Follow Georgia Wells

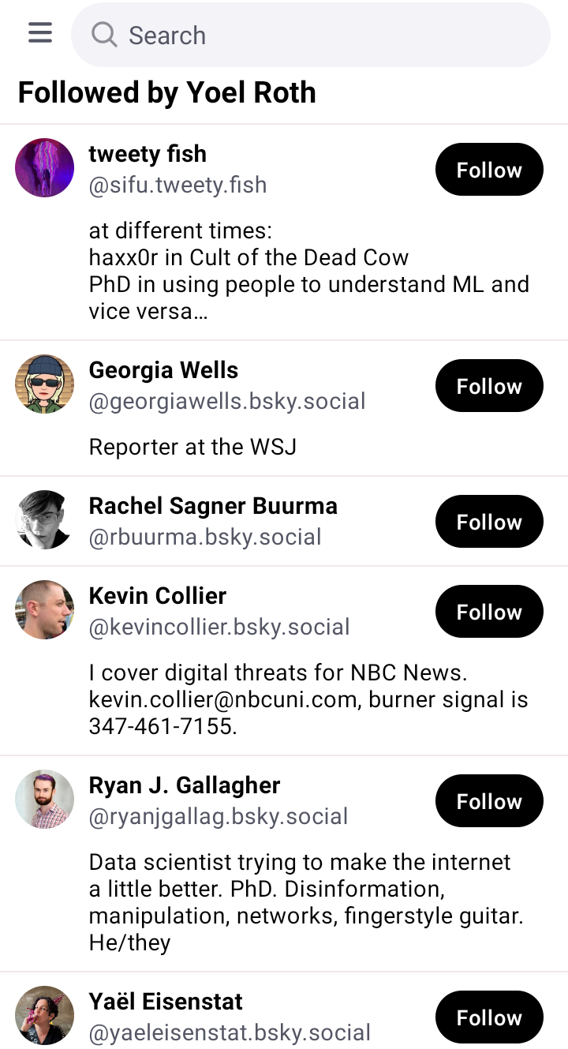pos(489,386)
